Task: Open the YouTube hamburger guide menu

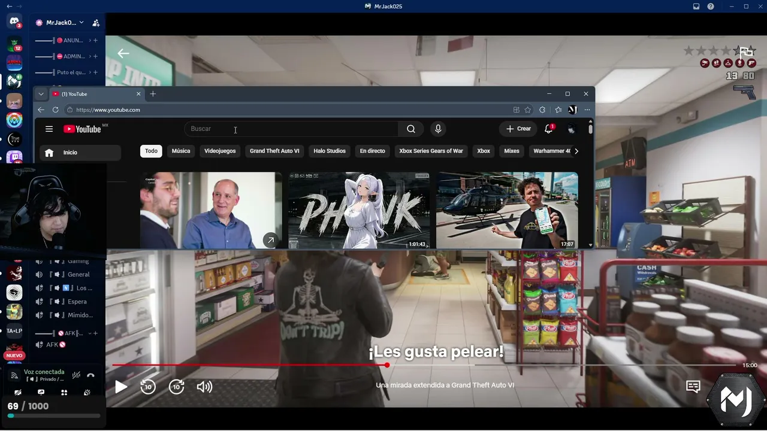Action: pos(49,129)
